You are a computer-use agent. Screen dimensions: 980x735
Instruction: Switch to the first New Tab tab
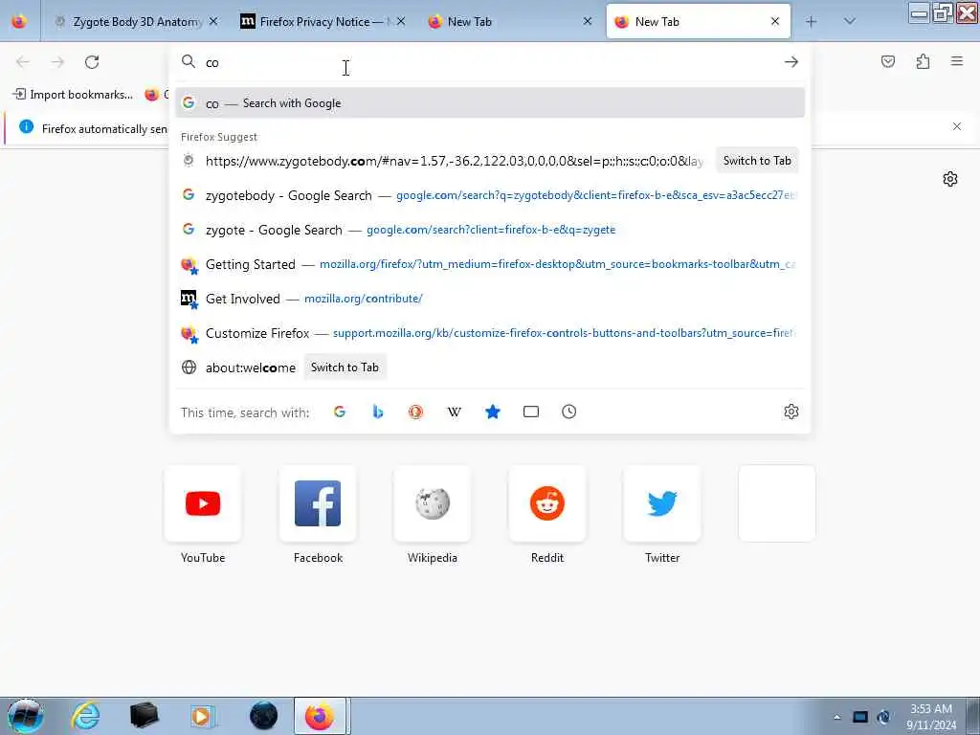[509, 22]
